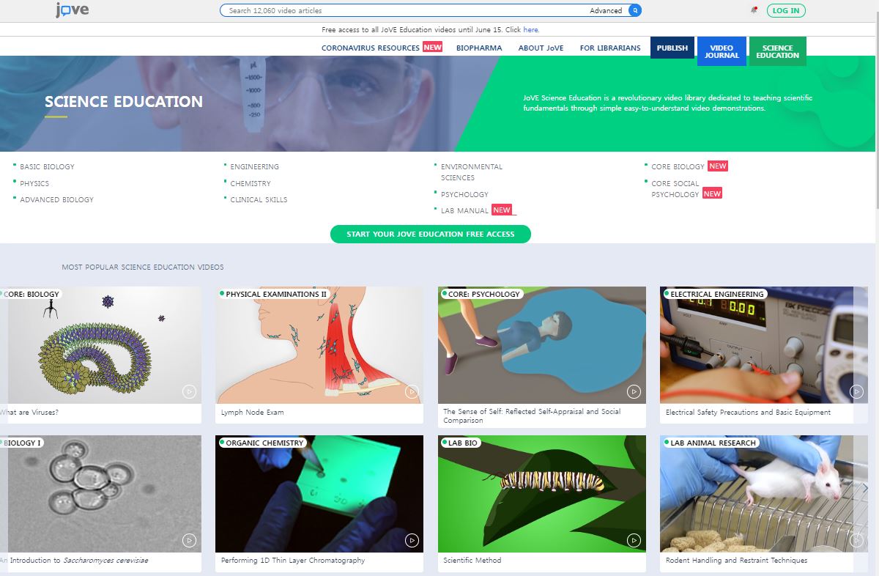Image resolution: width=879 pixels, height=576 pixels.
Task: Play the Electrical Safety Precautions video icon
Action: pyautogui.click(x=856, y=391)
